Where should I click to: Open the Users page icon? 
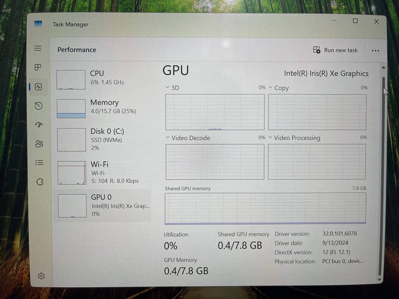pos(39,144)
